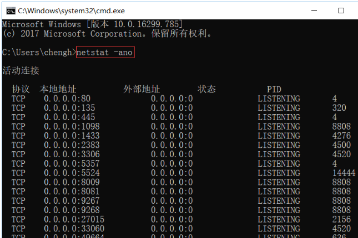This screenshot has height=238, width=358.
Task: Click local address 0.0.0.0:9267
Action: tap(72, 201)
